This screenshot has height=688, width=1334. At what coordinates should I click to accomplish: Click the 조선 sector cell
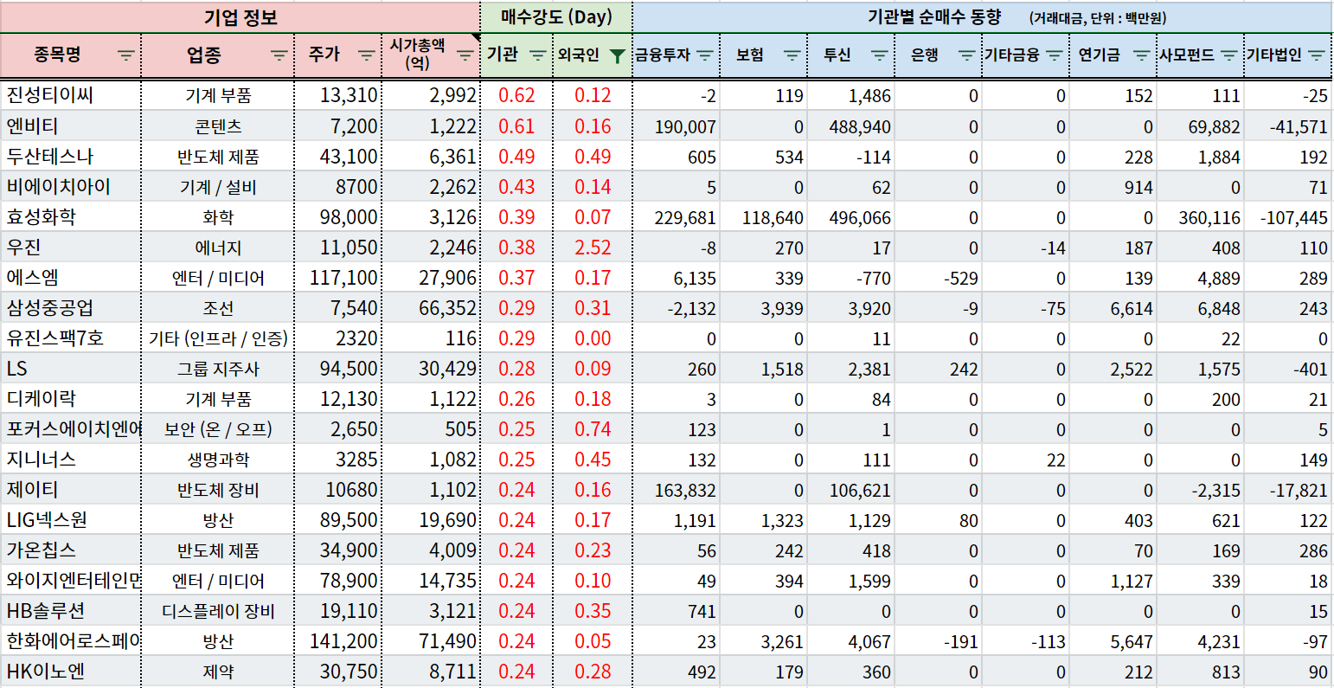tap(218, 307)
